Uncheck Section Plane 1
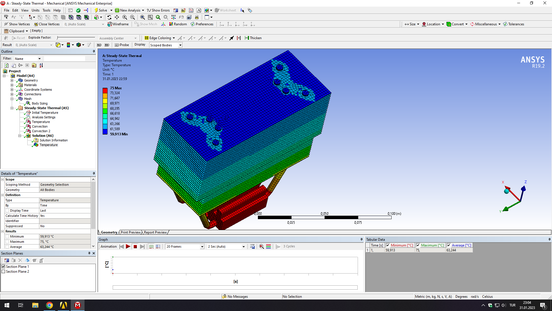The image size is (552, 311). pos(3,267)
